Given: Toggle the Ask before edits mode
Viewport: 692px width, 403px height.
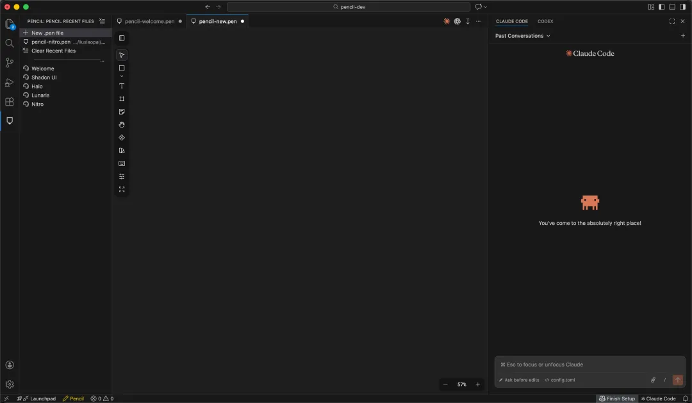Looking at the screenshot, I should 519,380.
